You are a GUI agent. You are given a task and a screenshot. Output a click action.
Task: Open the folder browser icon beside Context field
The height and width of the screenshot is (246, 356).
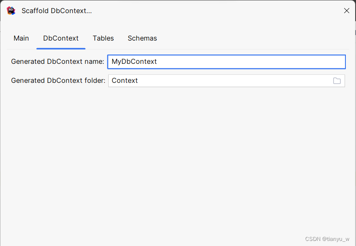tap(337, 81)
